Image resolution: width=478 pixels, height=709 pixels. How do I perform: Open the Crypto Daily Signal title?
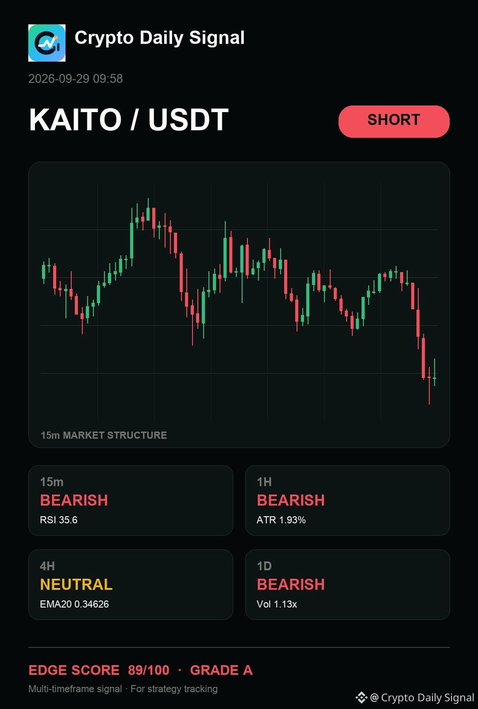pyautogui.click(x=159, y=38)
